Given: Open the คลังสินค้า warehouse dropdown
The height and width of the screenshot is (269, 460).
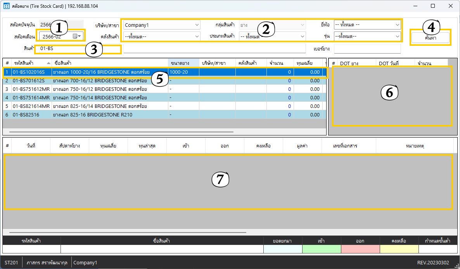Looking at the screenshot, I should 197,36.
